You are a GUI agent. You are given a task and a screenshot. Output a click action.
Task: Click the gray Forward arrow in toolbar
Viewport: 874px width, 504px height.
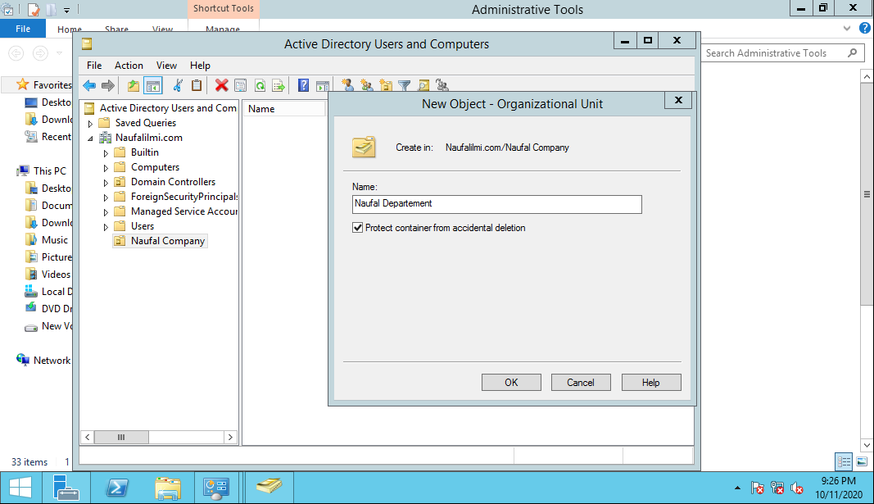[108, 85]
